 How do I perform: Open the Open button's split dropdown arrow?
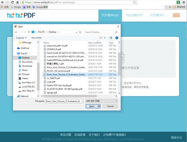pos(99,106)
